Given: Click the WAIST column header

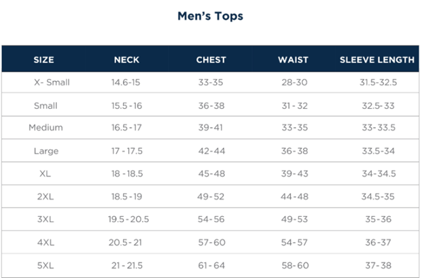Looking at the screenshot, I should click(x=294, y=60).
